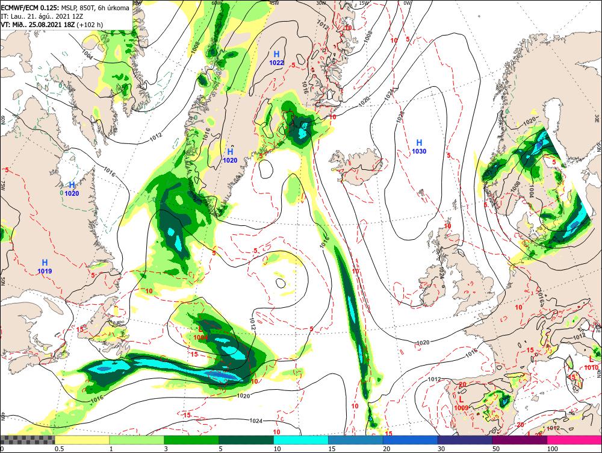Click the purple 50–100 legend segment
The width and height of the screenshot is (602, 453).
[520, 440]
